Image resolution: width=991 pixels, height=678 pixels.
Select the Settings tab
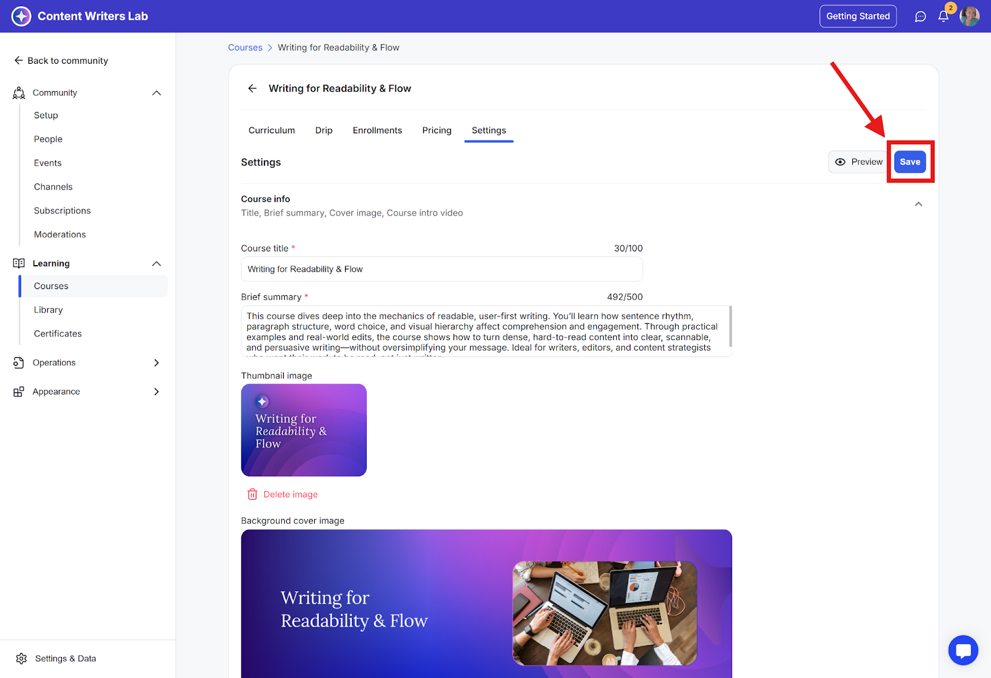(x=489, y=131)
